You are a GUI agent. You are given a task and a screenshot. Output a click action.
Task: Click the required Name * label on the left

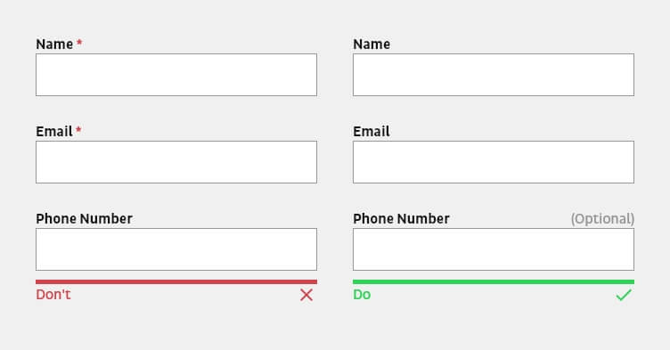pyautogui.click(x=59, y=44)
